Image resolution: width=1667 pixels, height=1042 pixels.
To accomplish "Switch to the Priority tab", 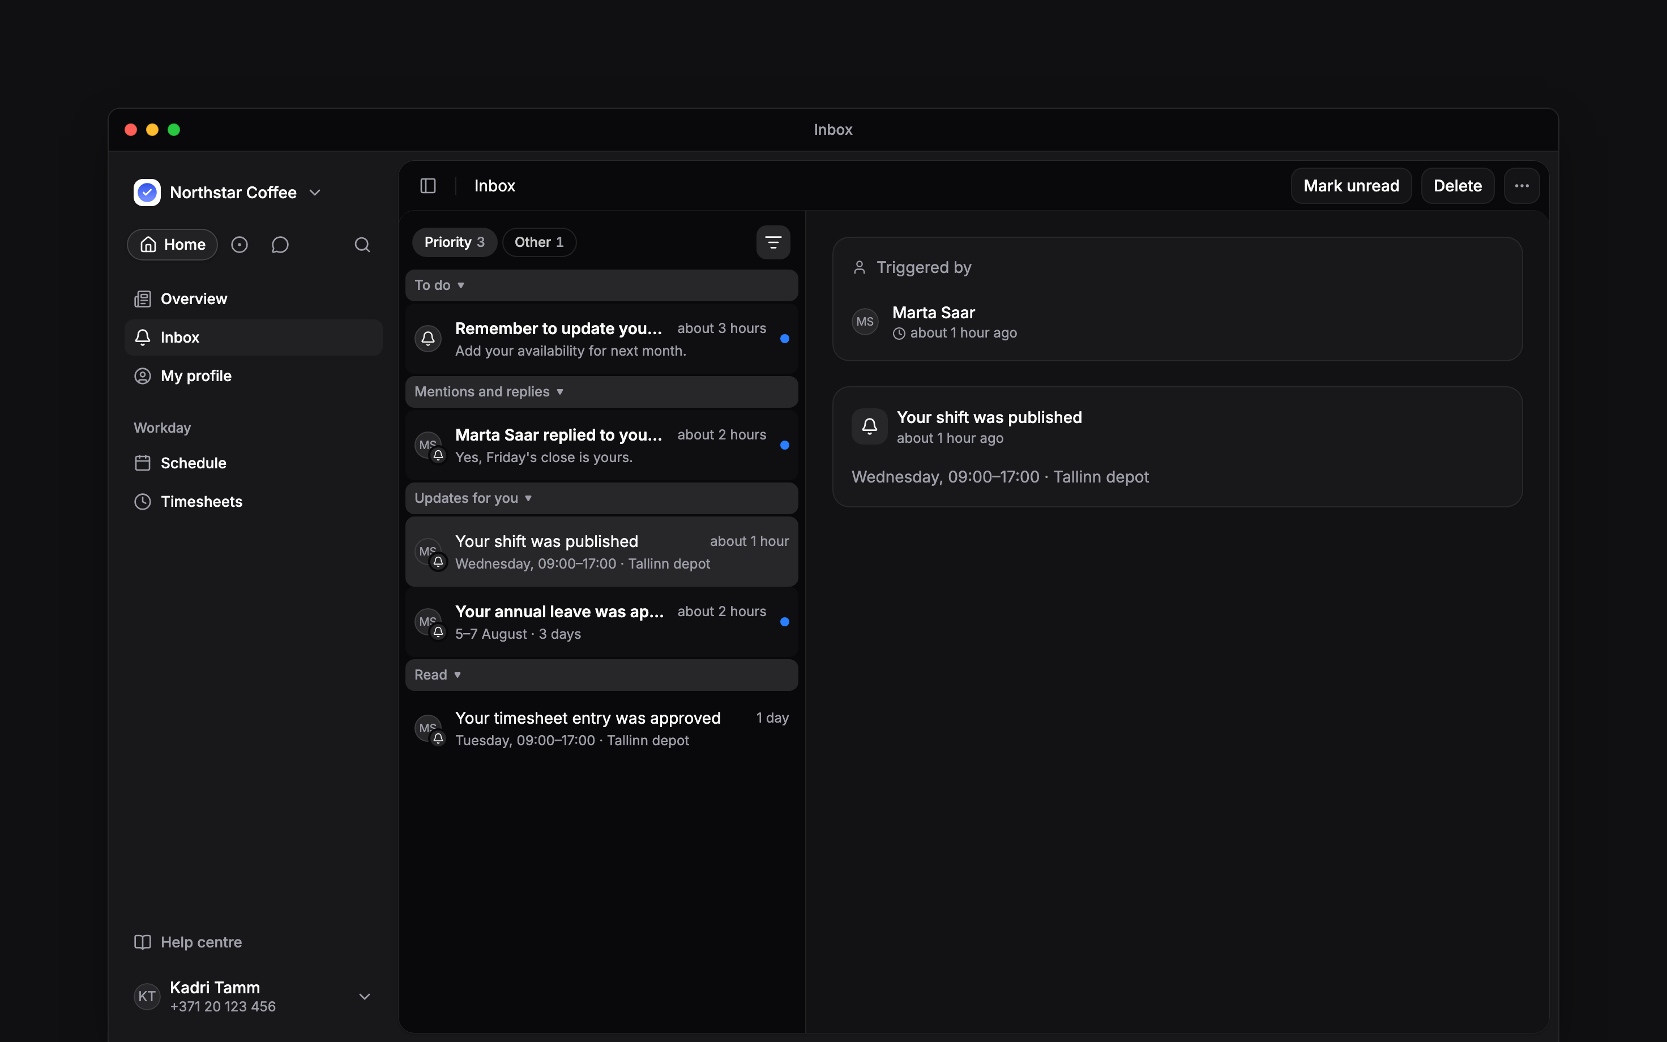I will click(455, 242).
